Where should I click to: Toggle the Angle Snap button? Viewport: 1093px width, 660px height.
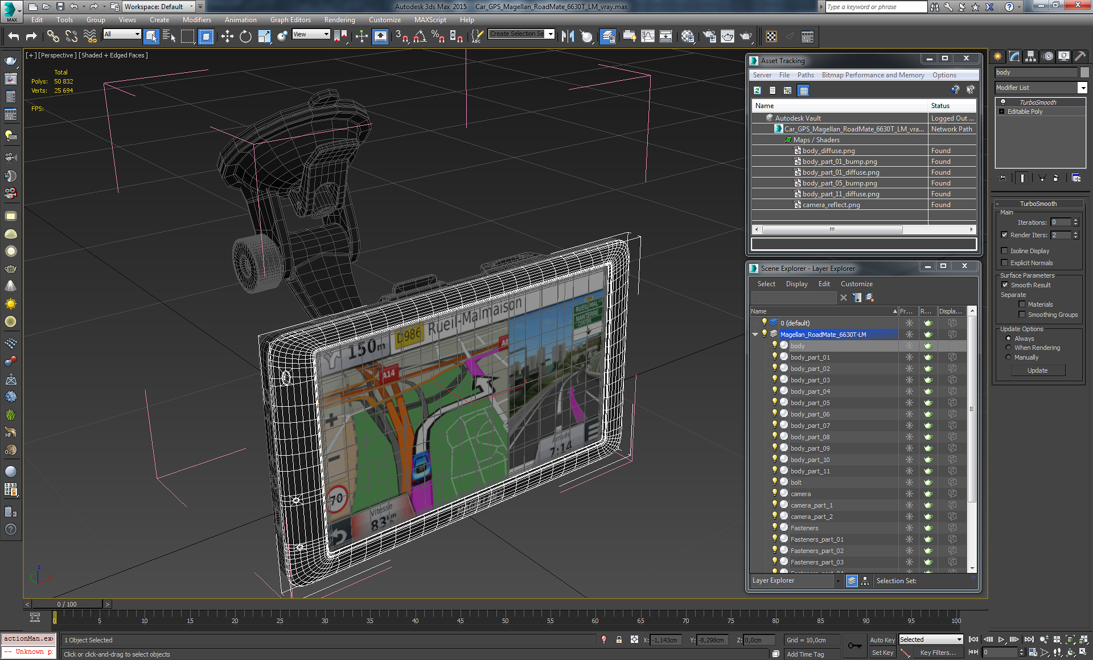point(420,37)
